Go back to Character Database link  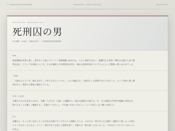click(19, 5)
